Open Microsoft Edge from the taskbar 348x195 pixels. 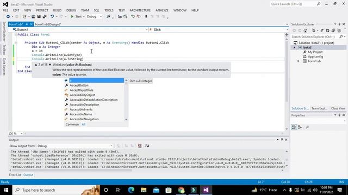click(x=131, y=190)
